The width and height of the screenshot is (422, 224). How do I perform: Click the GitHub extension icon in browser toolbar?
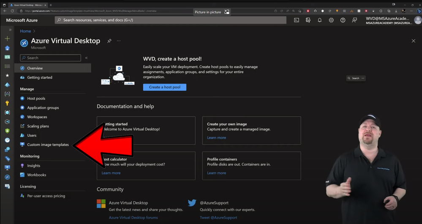point(315,11)
